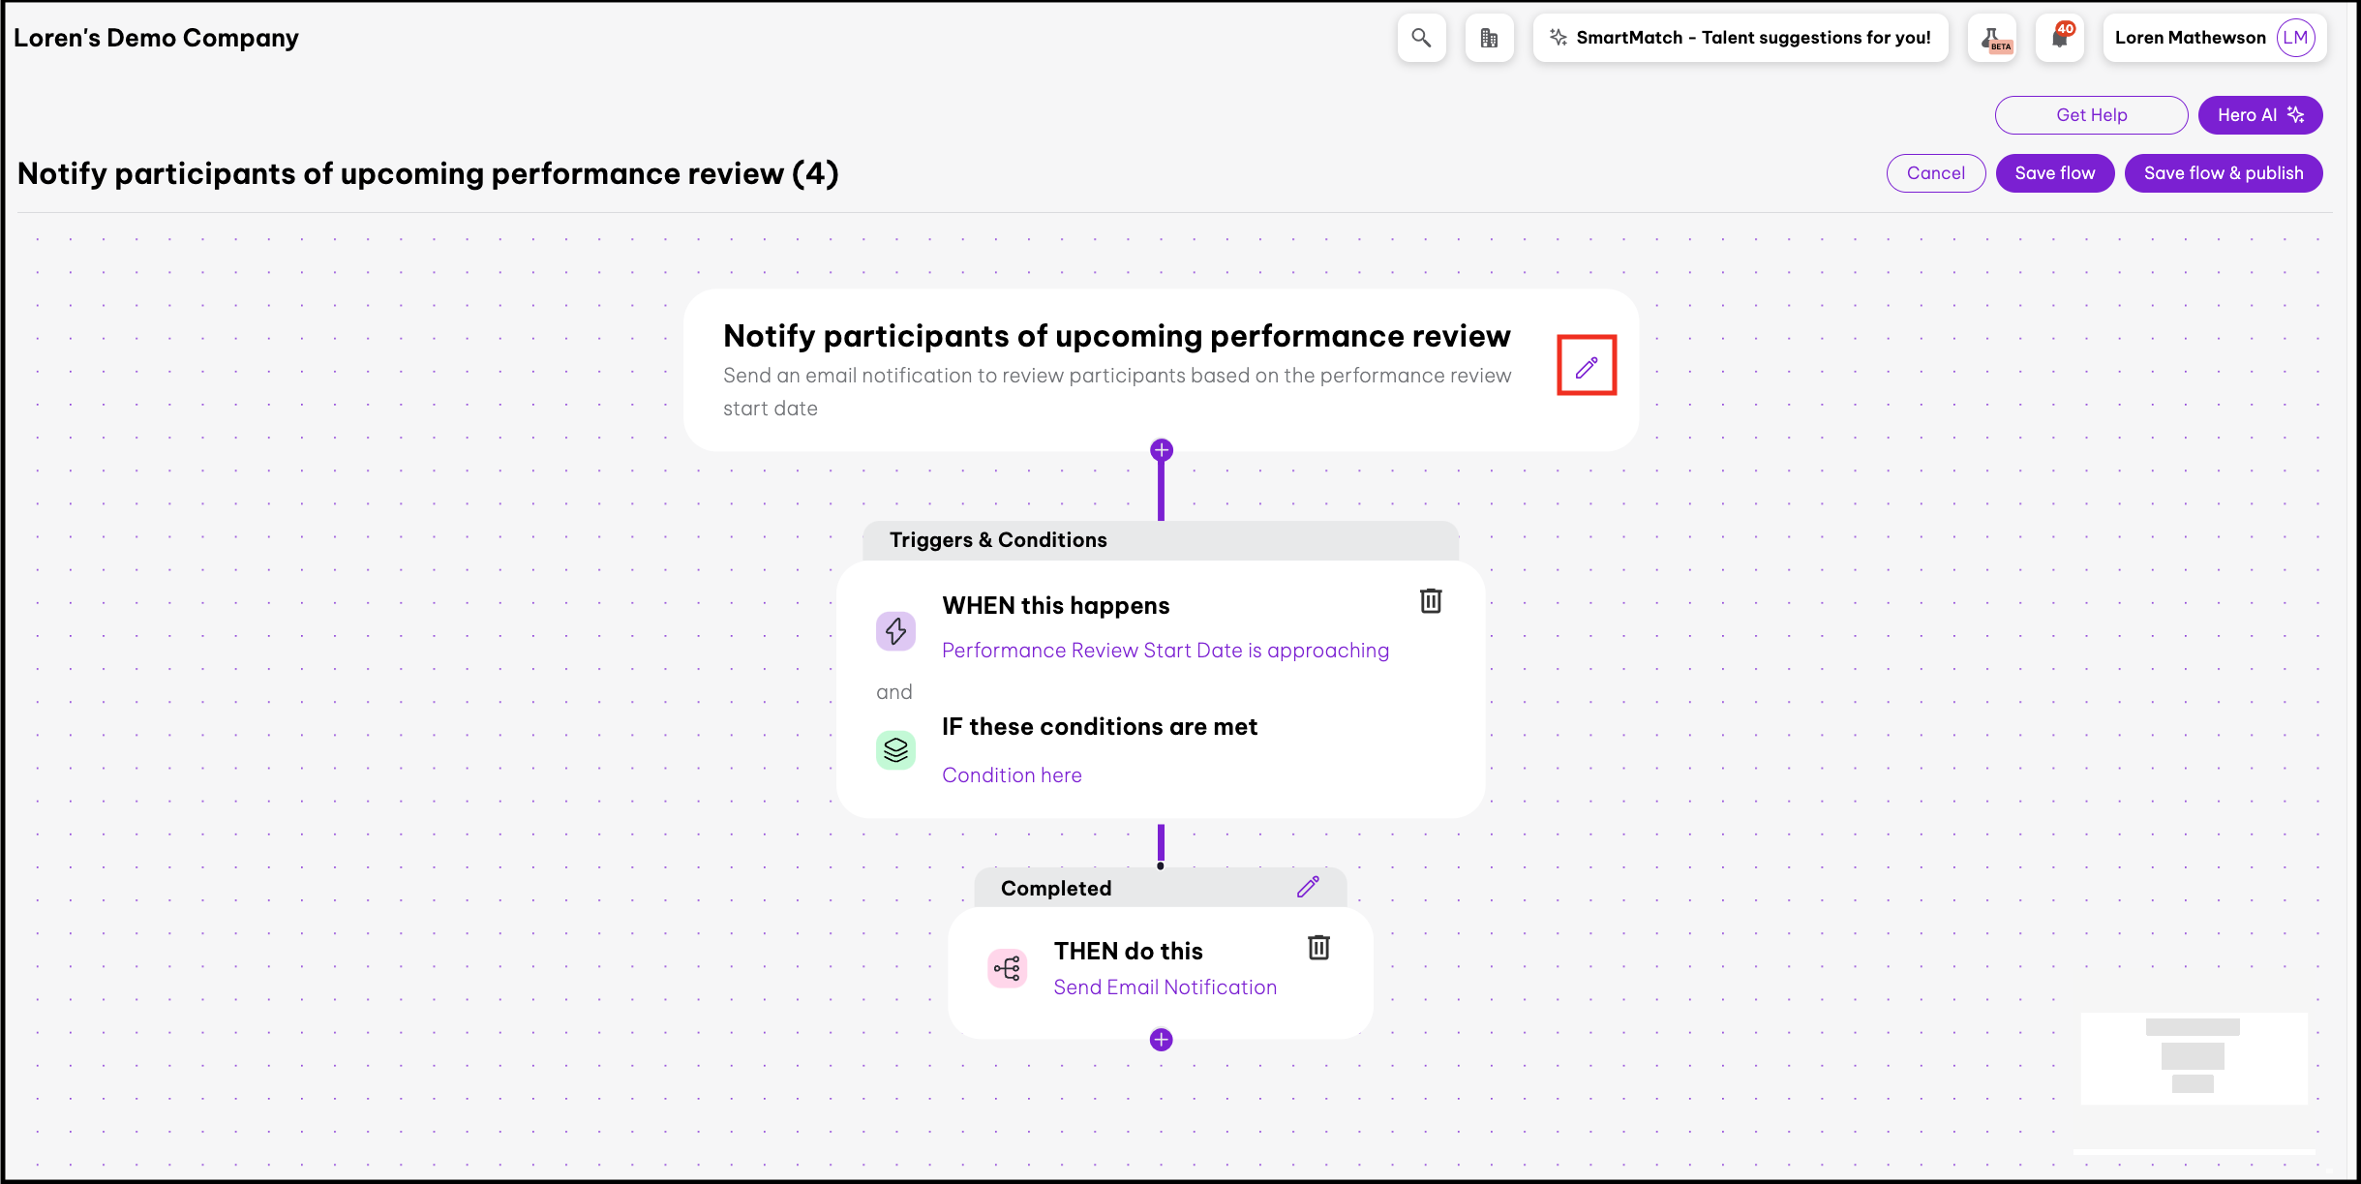Click the search magnifier icon
The width and height of the screenshot is (2361, 1184).
(x=1421, y=38)
